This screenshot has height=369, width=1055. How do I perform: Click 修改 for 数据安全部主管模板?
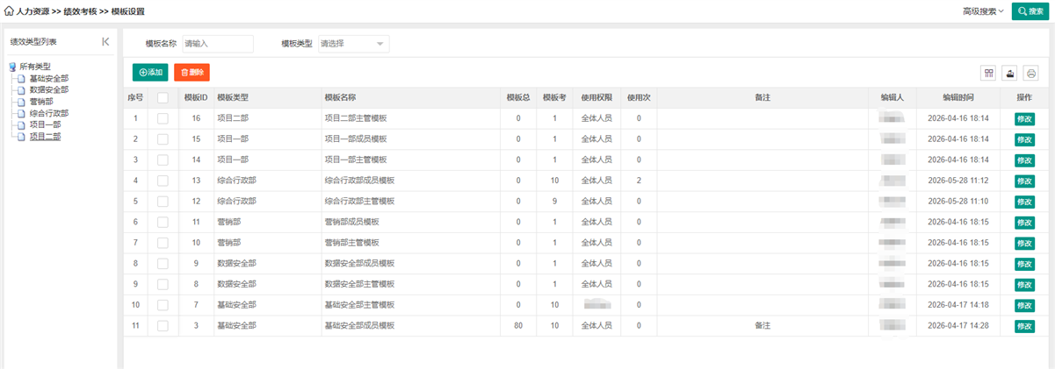click(x=1024, y=285)
